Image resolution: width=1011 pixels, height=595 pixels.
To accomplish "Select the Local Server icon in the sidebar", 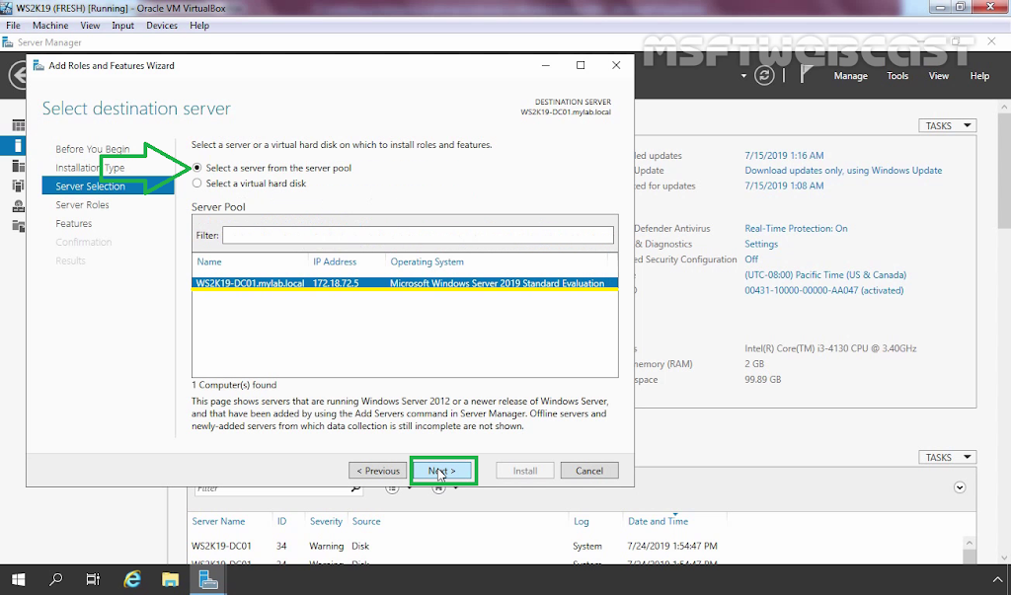I will point(18,146).
